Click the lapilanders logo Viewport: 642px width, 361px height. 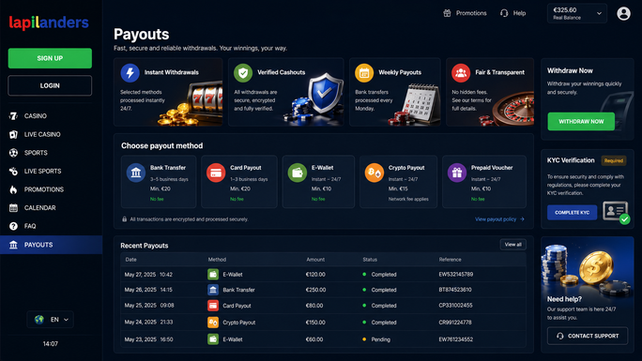tap(49, 23)
